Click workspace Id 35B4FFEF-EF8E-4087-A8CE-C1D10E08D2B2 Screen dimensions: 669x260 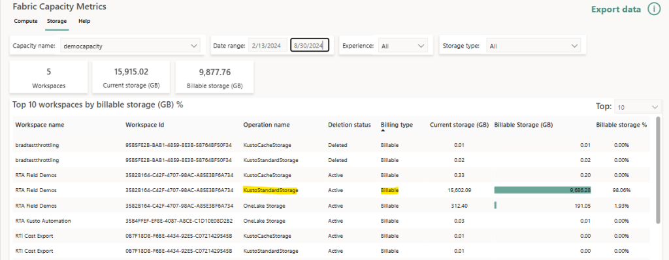[179, 221]
